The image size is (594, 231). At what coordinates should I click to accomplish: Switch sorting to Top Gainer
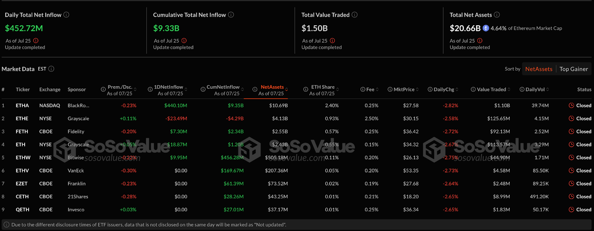[574, 69]
